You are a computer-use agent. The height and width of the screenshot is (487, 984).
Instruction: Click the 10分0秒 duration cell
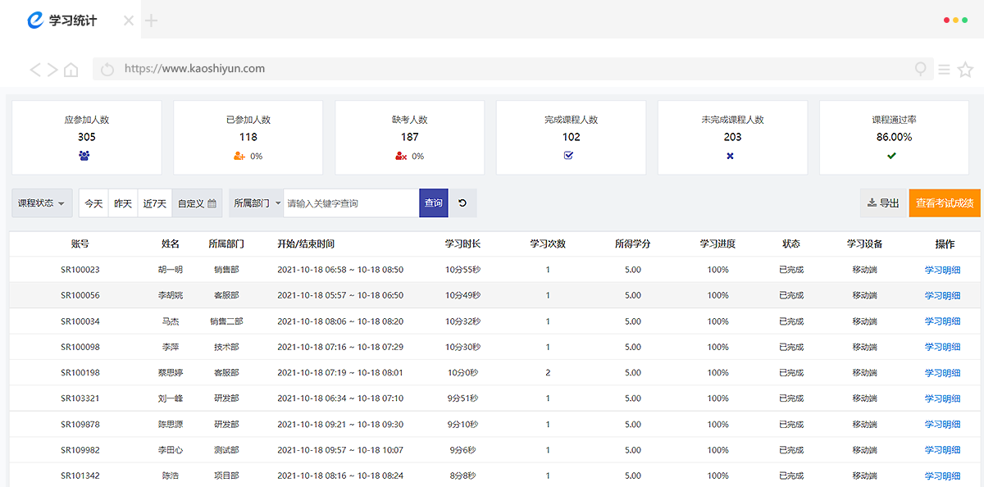(x=462, y=373)
